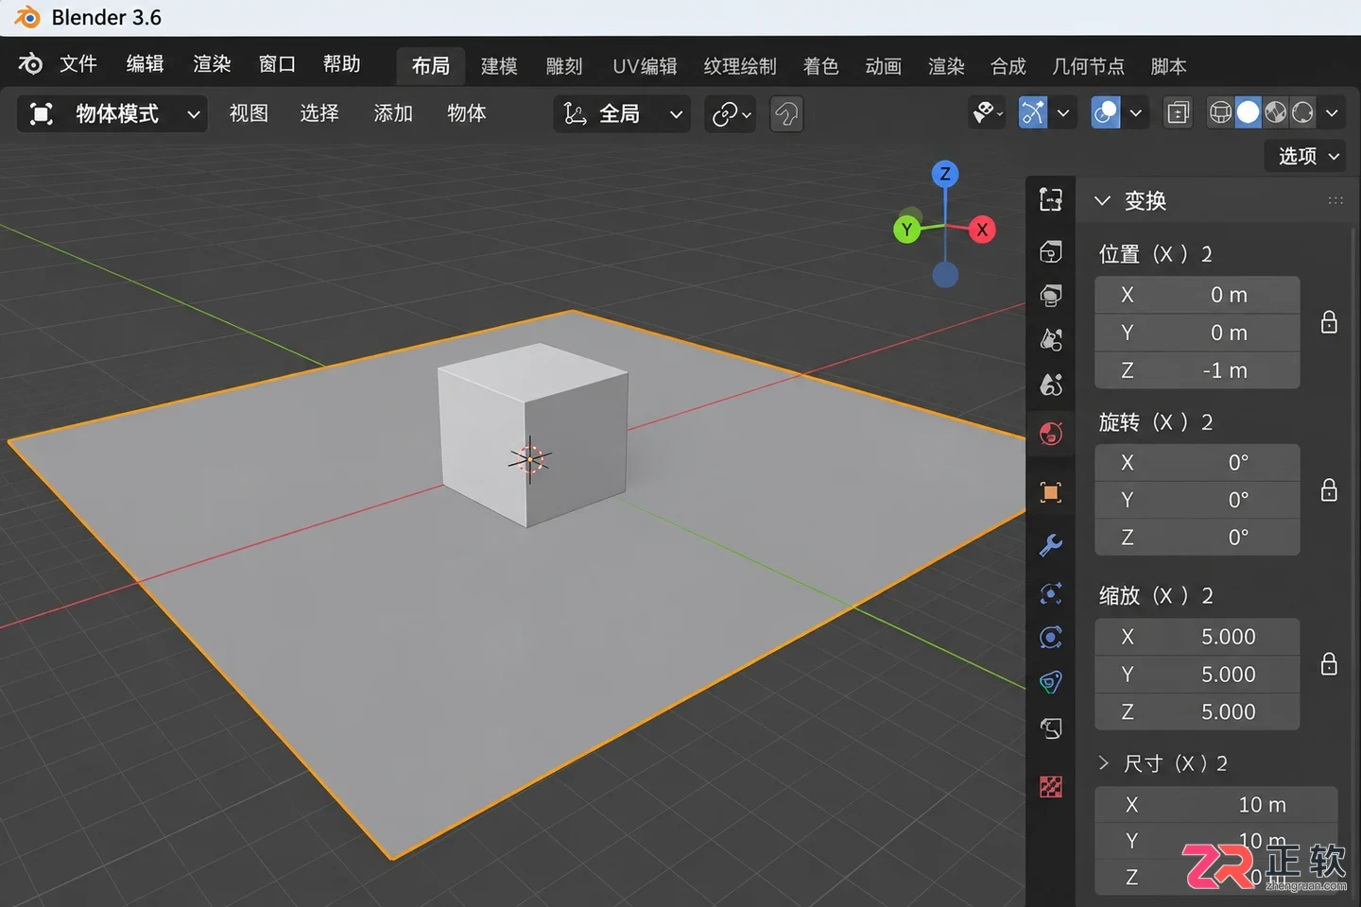Open the viewport object visibility selector icon
Screen dimensions: 1361x907
989,113
